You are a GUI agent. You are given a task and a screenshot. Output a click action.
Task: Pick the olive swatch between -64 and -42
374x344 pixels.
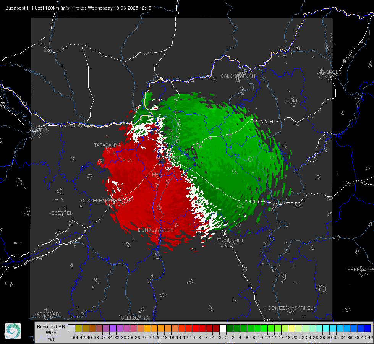(78, 328)
